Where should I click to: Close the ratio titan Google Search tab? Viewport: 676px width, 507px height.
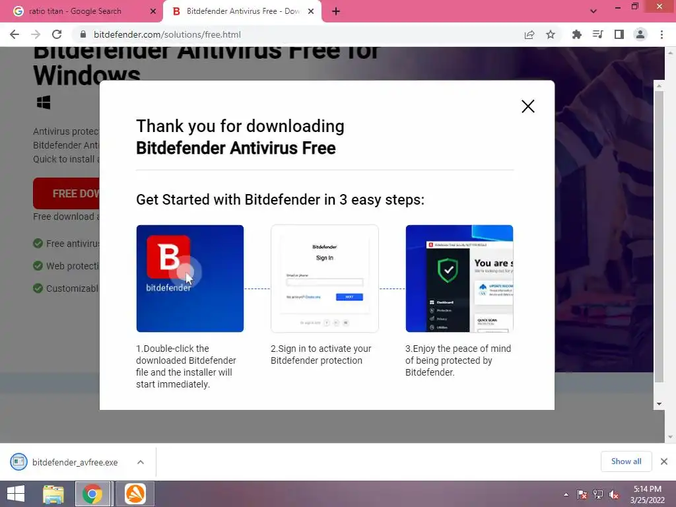click(x=153, y=11)
